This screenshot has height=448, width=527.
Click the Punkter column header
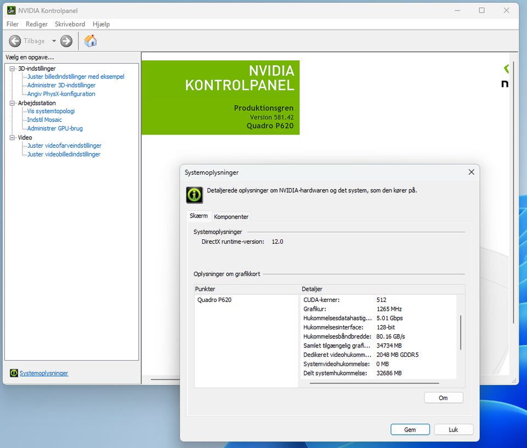(x=247, y=289)
